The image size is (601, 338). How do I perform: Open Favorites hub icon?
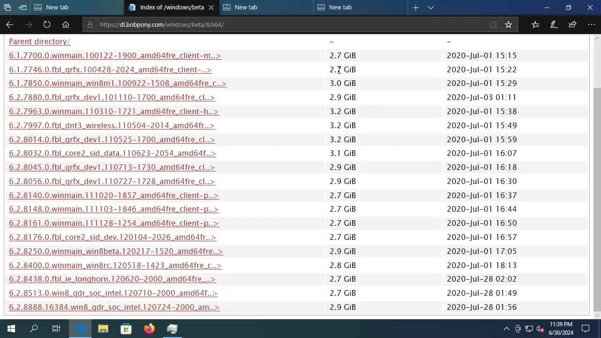coord(535,24)
